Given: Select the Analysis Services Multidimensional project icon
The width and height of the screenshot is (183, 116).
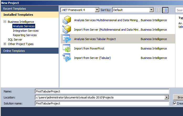Looking at the screenshot, I should pos(67,20).
